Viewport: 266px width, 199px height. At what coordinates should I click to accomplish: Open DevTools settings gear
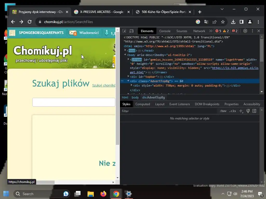(245, 31)
